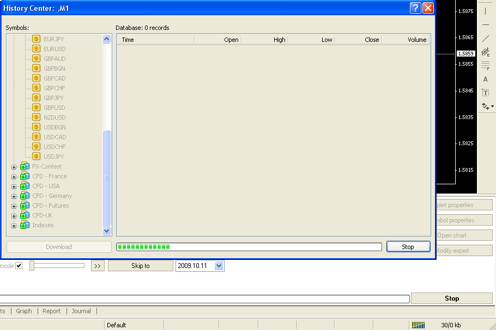496x330 pixels.
Task: Click the Skip to button
Action: [x=140, y=266]
